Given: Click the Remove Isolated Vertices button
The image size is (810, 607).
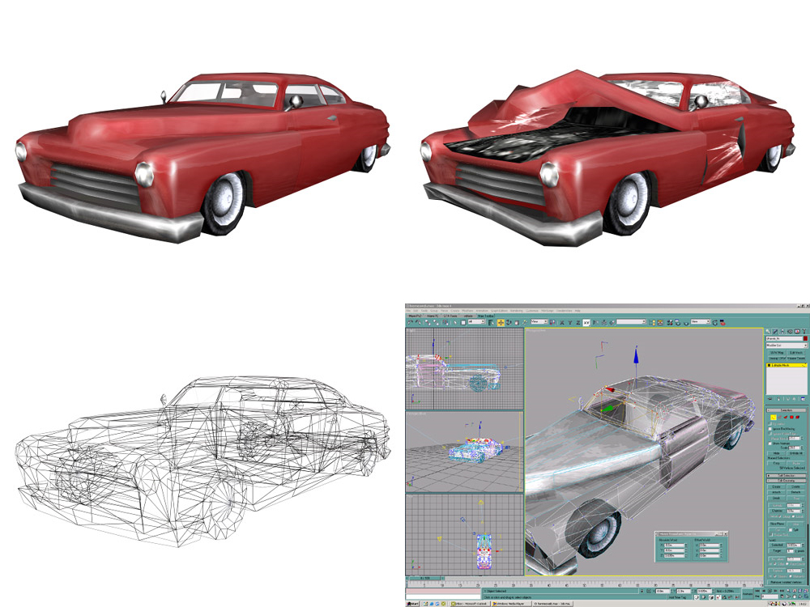Looking at the screenshot, I should pyautogui.click(x=786, y=582).
